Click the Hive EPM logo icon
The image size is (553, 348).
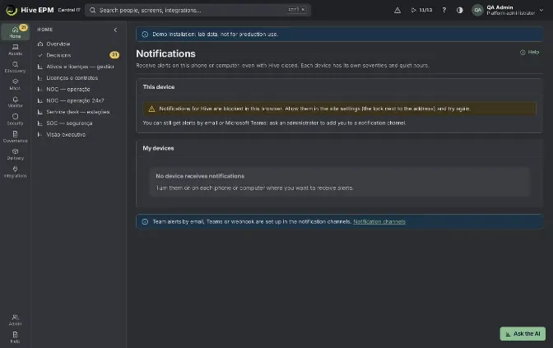(x=12, y=10)
